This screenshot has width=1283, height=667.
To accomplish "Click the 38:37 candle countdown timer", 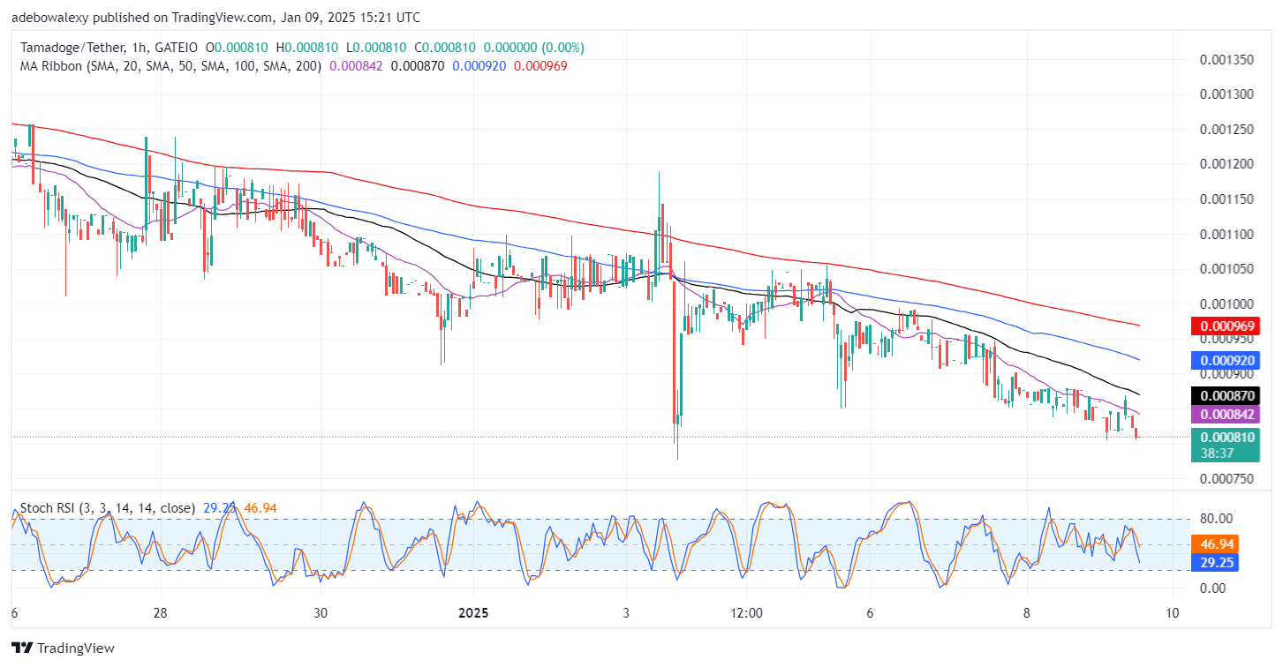I will pos(1216,453).
